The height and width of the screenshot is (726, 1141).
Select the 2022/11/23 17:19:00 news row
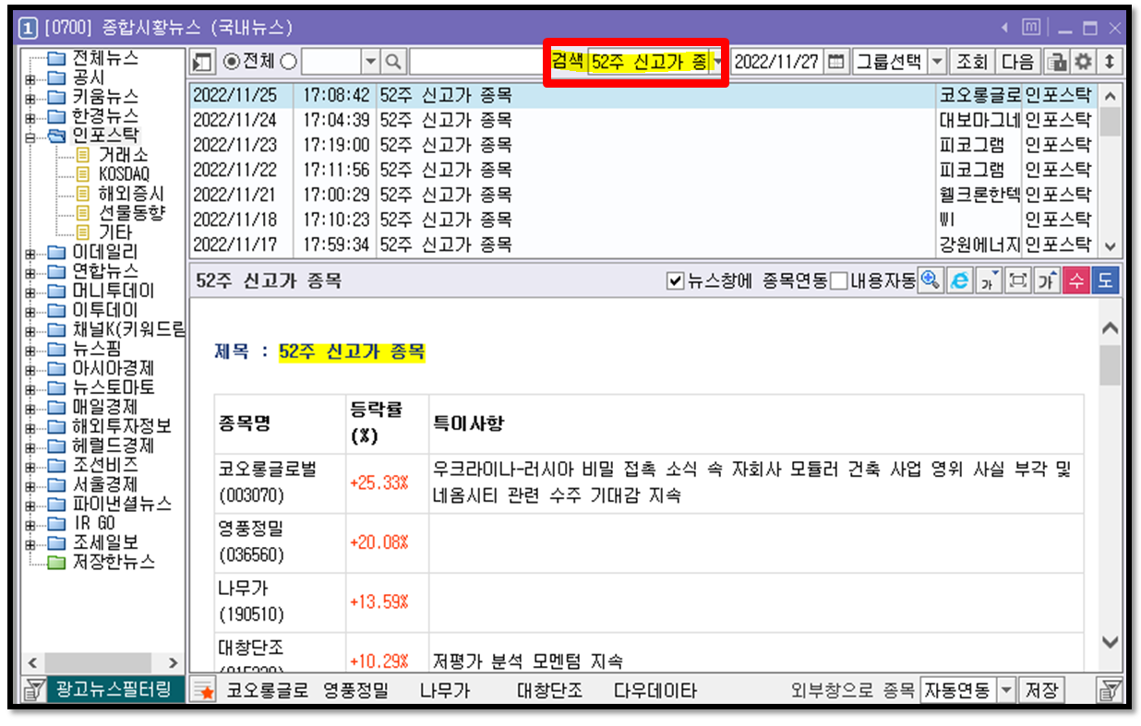pos(643,145)
